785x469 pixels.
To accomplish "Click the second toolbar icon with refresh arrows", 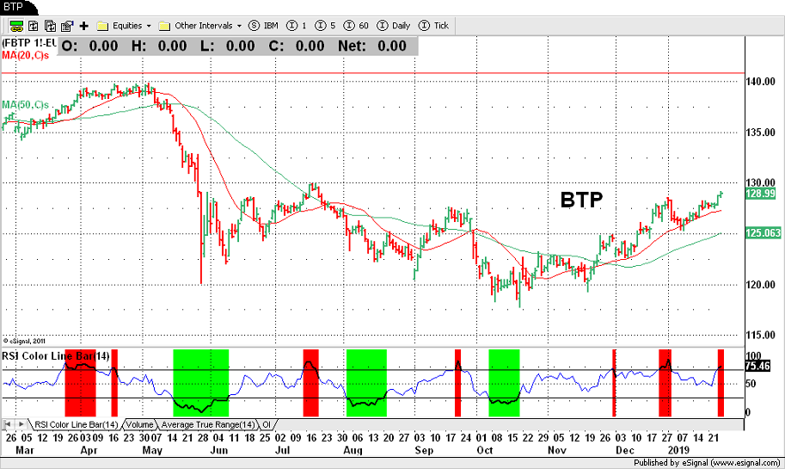I will [x=34, y=26].
